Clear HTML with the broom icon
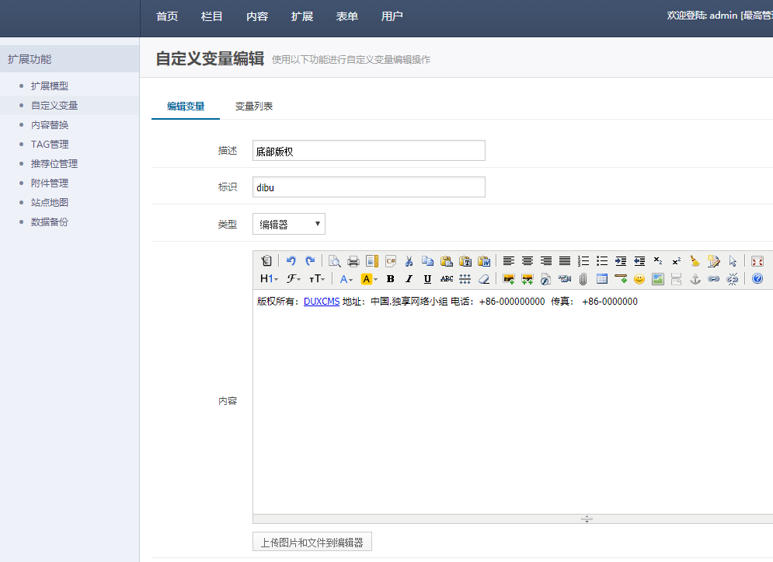 (x=695, y=260)
